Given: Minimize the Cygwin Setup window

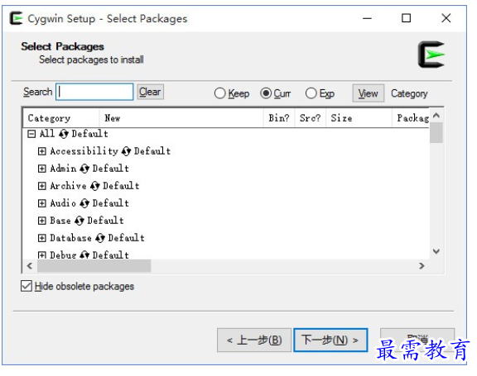Looking at the screenshot, I should [x=367, y=18].
